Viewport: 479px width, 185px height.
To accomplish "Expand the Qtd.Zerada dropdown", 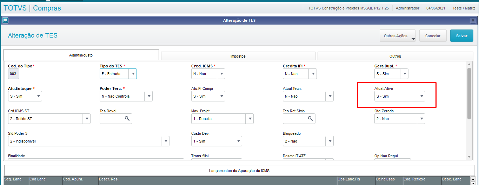I will click(421, 119).
